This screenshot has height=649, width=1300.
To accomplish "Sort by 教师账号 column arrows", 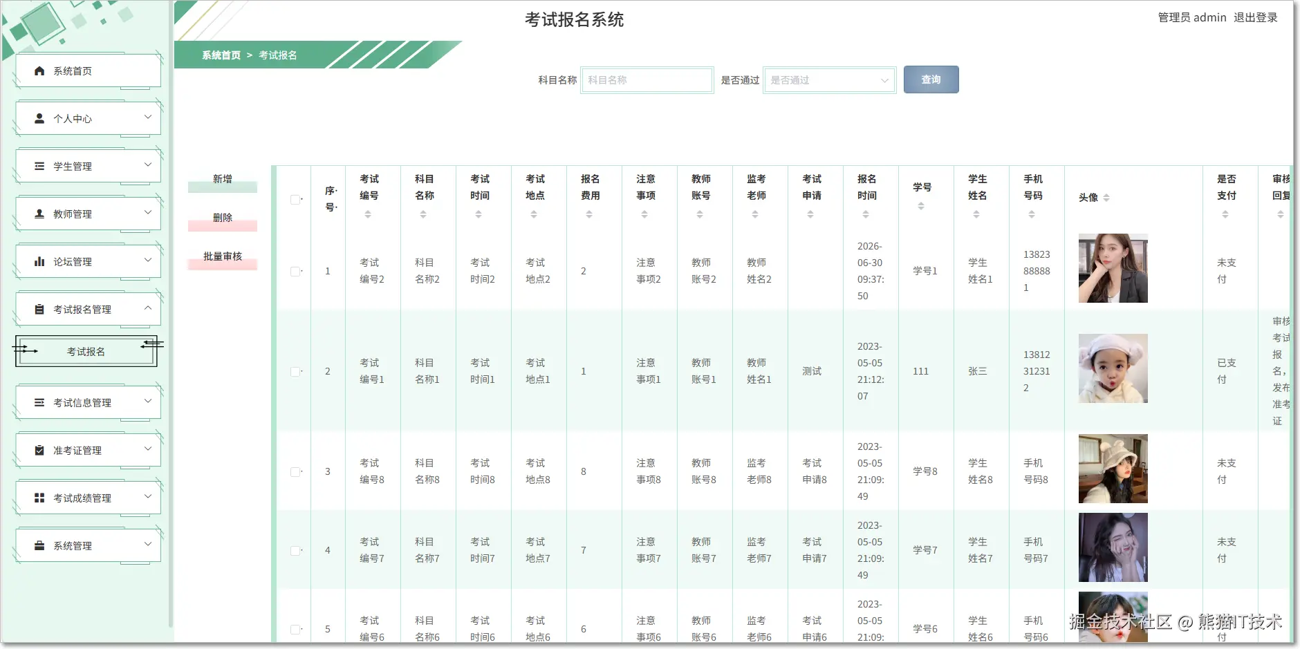I will (x=700, y=214).
